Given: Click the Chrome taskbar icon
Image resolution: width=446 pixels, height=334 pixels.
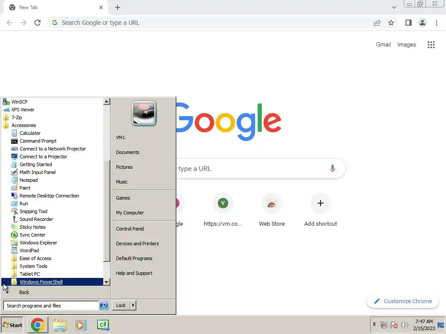Looking at the screenshot, I should click(x=38, y=325).
